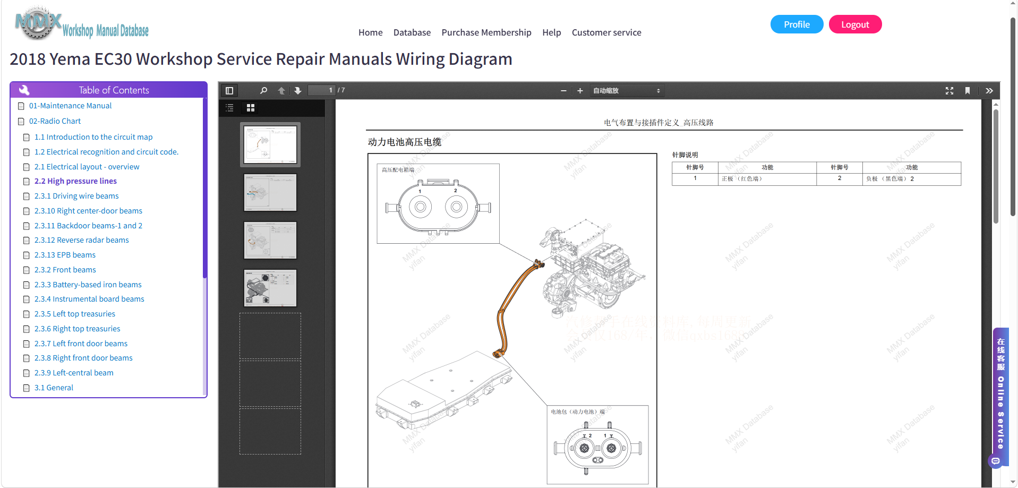The image size is (1018, 488).
Task: Switch PDF to presentation fullscreen mode
Action: coord(949,91)
